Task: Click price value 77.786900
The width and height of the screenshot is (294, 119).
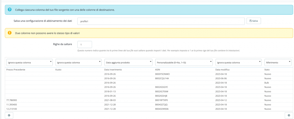Action: [x=11, y=100]
